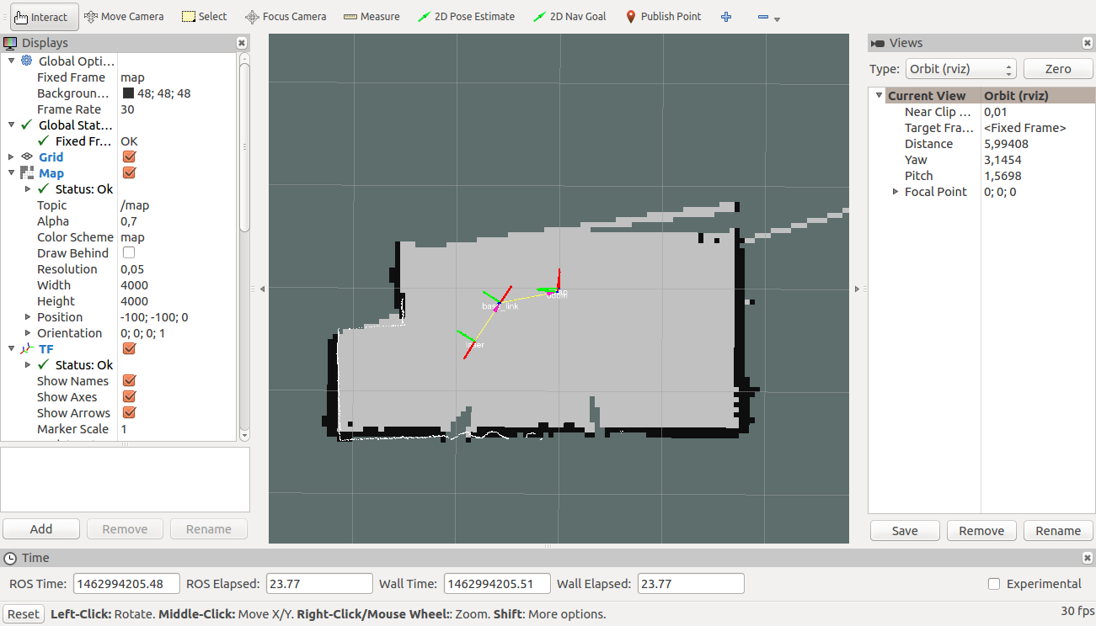Click the Displays panel monitor icon
Viewport: 1096px width, 626px height.
10,43
